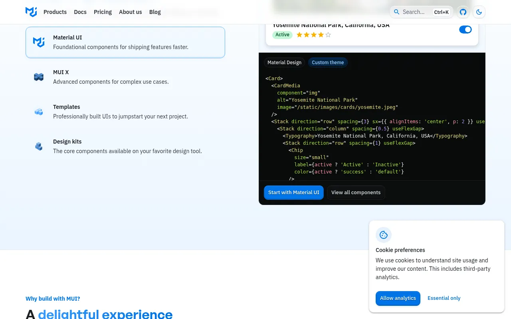Viewport: 511px width, 319px height.
Task: Open the GitHub repository icon
Action: click(x=463, y=12)
